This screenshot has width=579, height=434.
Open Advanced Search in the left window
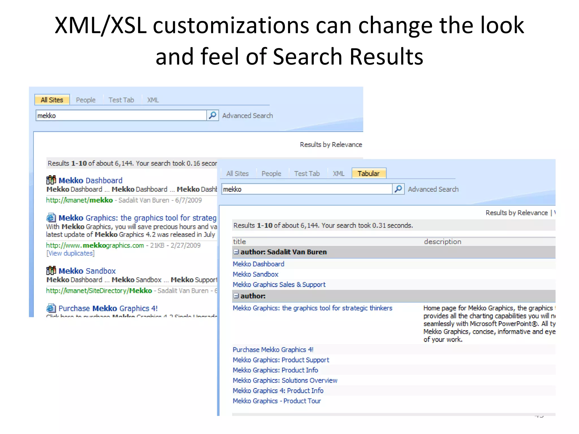click(248, 116)
